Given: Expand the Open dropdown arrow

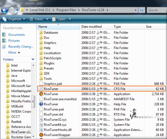Looking at the screenshot, I should point(70,19).
